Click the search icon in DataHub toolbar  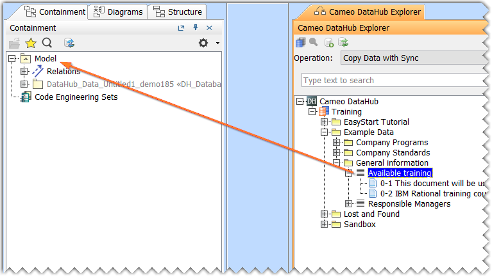tap(314, 42)
